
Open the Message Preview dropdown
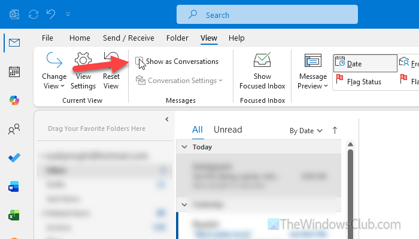point(312,71)
